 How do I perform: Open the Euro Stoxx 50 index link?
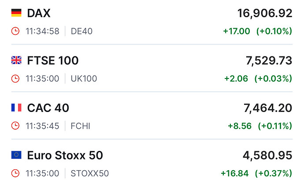click(x=65, y=155)
